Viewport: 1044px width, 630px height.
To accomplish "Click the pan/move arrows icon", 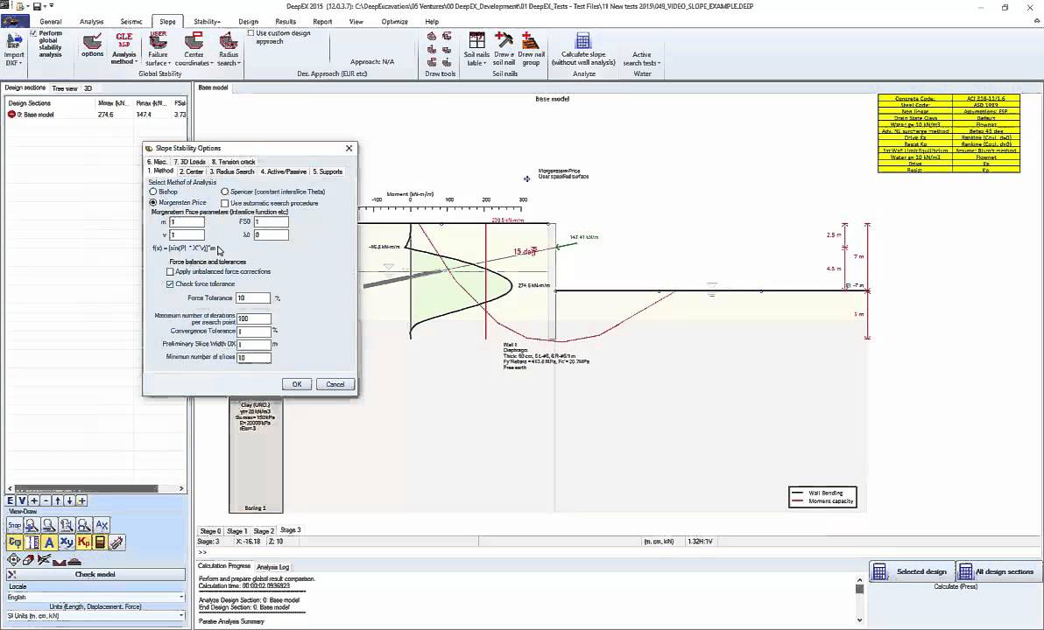I will 13,560.
